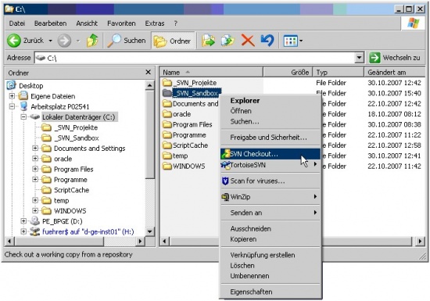Select _SVN_Sandbox in the folder tree

[77, 138]
